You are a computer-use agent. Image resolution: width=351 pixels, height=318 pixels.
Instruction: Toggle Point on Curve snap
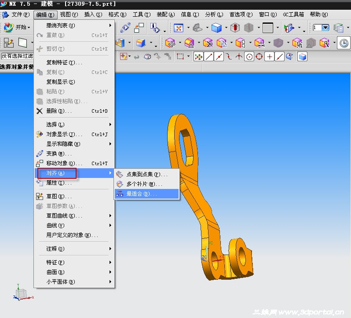pos(279,56)
